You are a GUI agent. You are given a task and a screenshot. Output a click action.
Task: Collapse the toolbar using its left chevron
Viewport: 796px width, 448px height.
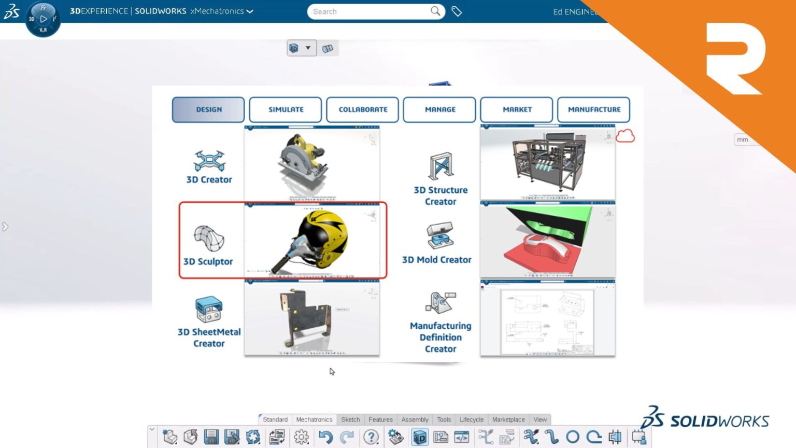click(151, 429)
